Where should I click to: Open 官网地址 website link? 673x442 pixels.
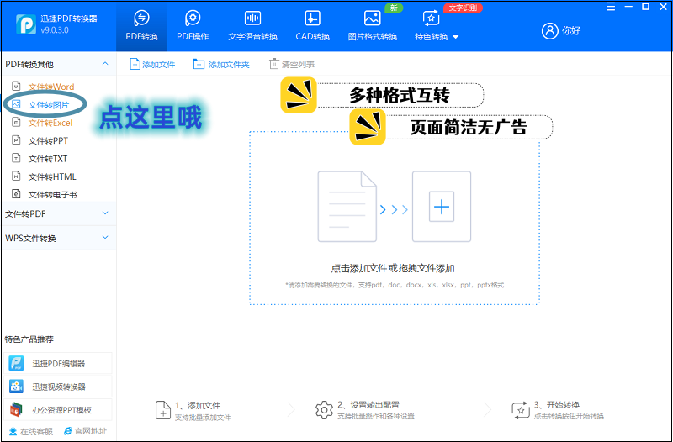click(x=85, y=431)
